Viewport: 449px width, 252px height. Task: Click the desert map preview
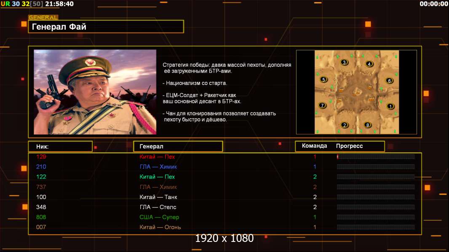[x=356, y=92]
